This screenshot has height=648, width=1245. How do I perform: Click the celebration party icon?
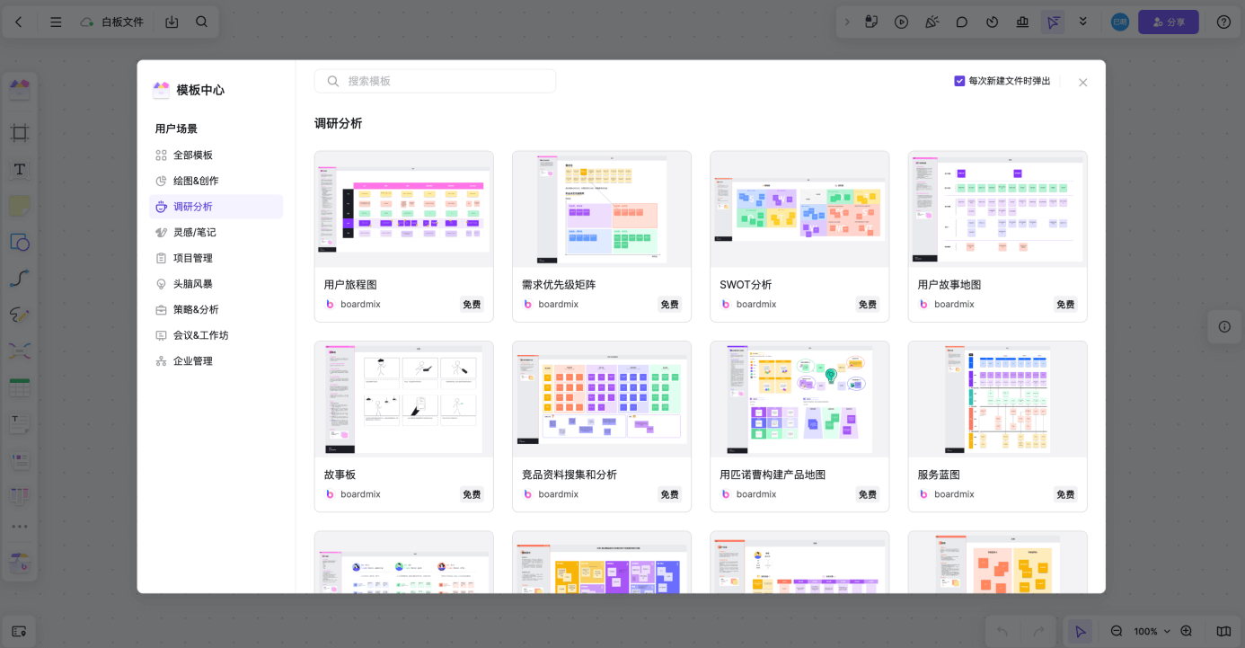coord(932,22)
